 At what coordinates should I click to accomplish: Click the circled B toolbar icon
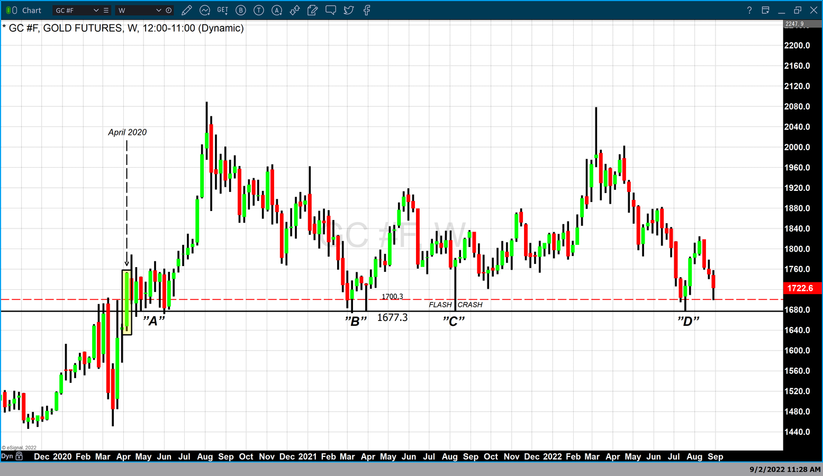[x=241, y=10]
